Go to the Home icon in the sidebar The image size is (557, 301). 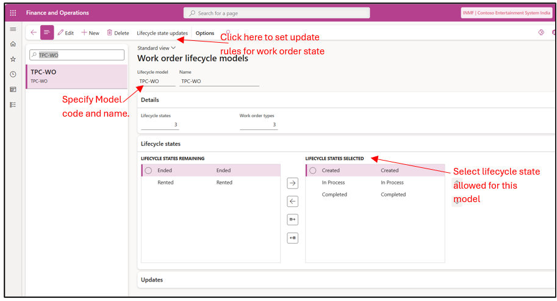[13, 44]
